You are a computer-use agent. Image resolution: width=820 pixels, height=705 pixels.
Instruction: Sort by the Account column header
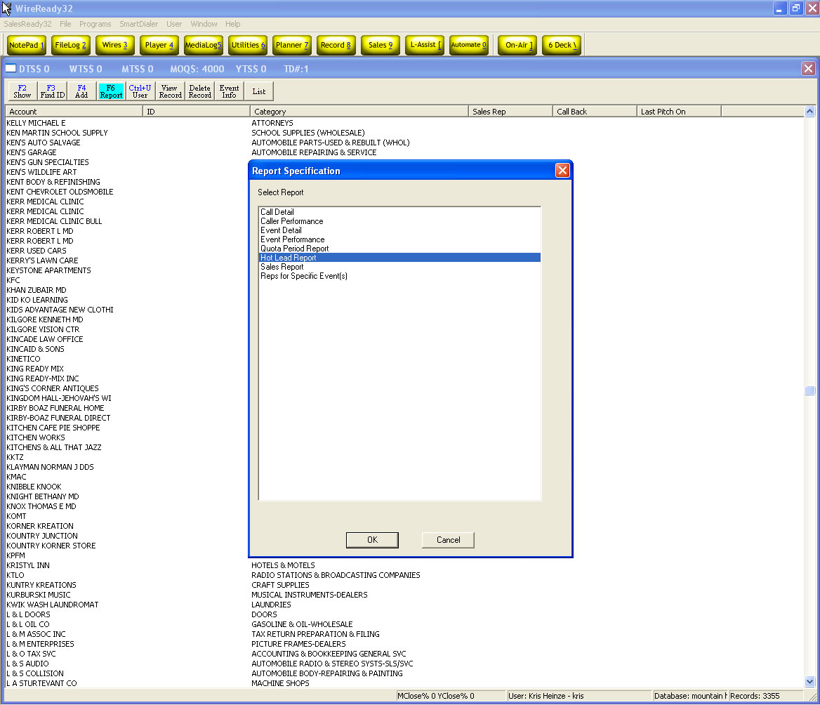coord(74,112)
